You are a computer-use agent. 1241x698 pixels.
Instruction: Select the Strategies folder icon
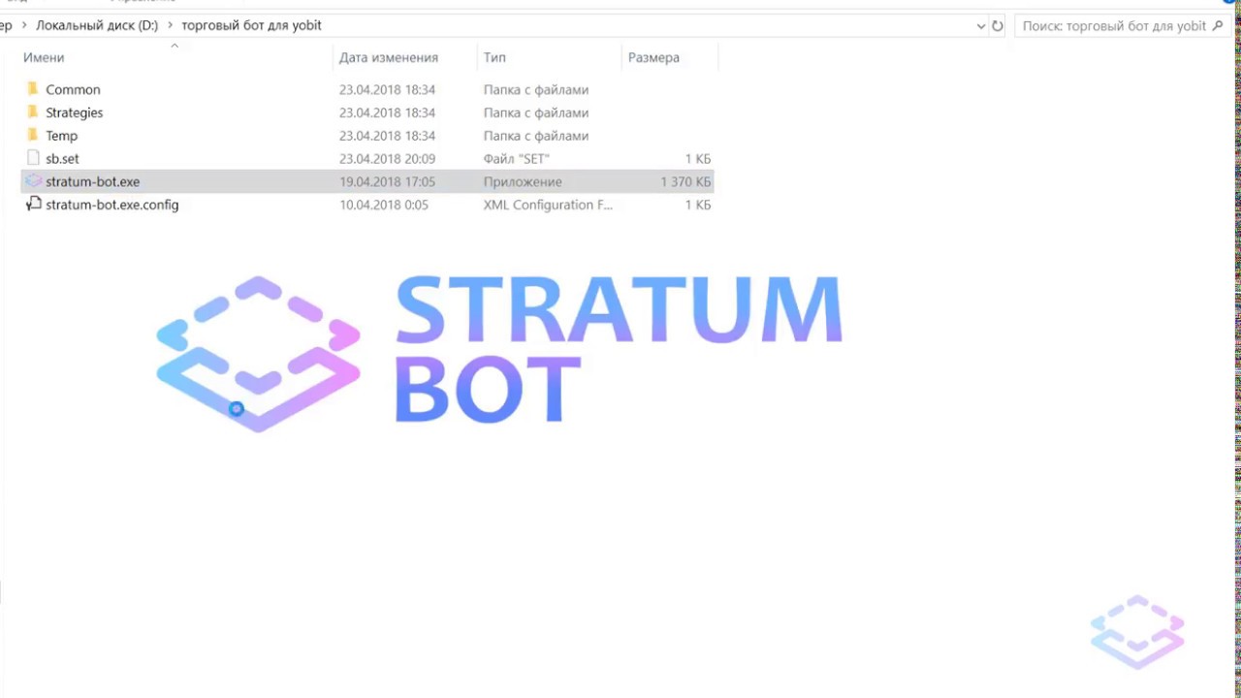point(33,112)
